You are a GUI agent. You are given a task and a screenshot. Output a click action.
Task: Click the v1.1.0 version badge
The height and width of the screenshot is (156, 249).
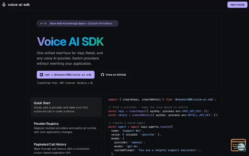pos(43,23)
